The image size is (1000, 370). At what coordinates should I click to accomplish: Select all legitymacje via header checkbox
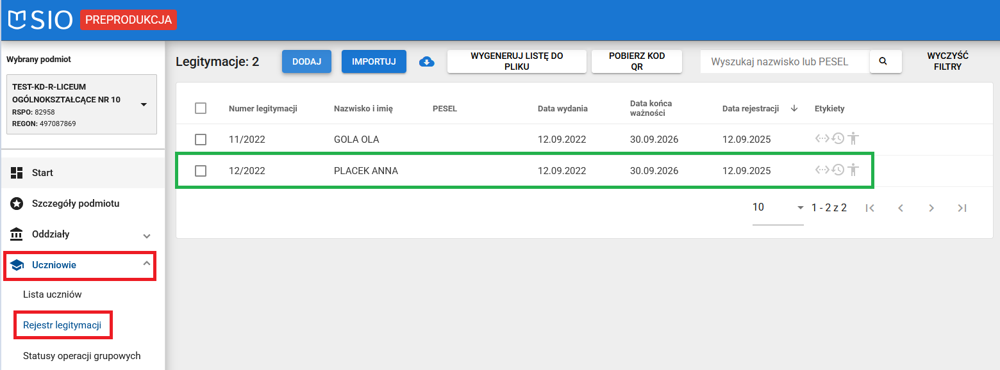pos(201,108)
